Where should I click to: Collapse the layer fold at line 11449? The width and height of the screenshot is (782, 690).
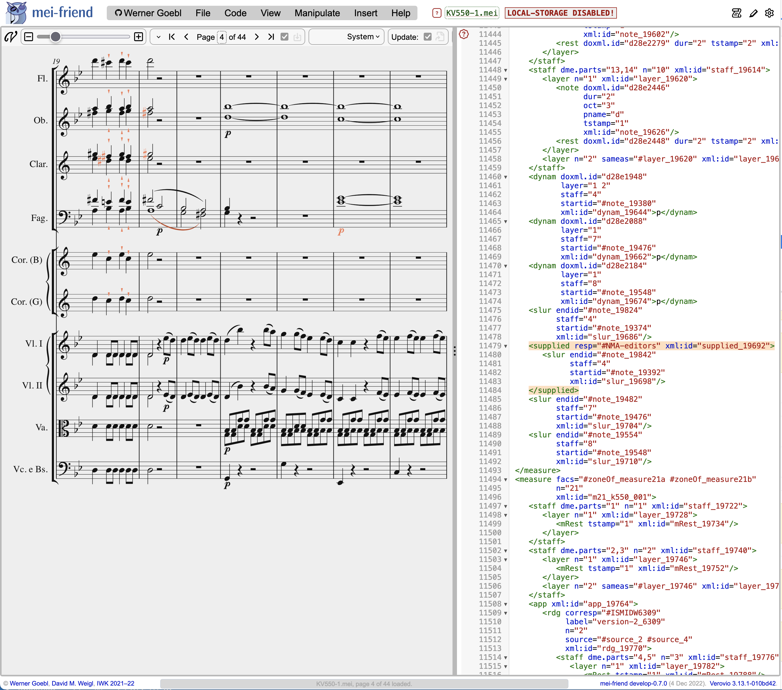pos(506,79)
